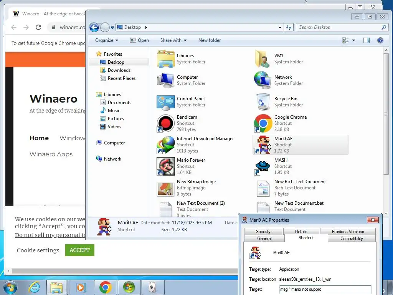Open recent pages dropdown next to nav arrows
393x295 pixels.
pos(112,28)
